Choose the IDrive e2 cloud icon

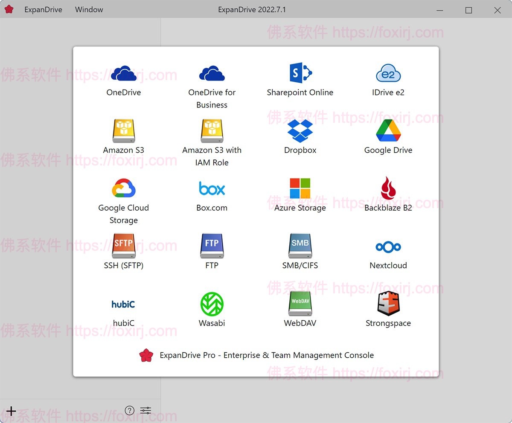pos(388,72)
